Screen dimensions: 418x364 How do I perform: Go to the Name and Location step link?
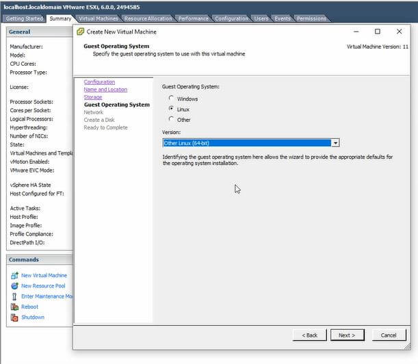(x=105, y=90)
